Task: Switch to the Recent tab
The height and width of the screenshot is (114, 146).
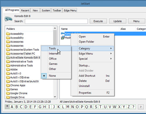Action: click(25, 10)
